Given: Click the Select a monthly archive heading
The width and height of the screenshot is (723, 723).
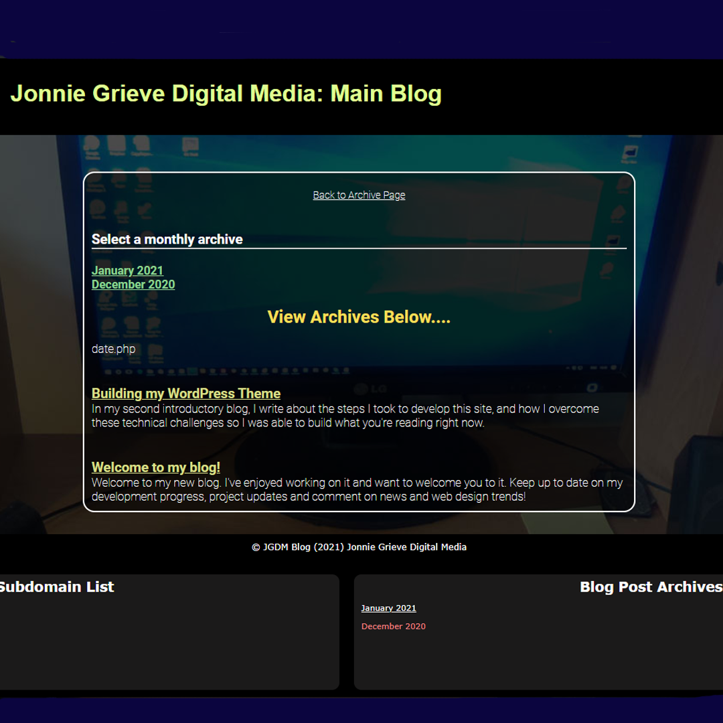Looking at the screenshot, I should click(x=167, y=239).
